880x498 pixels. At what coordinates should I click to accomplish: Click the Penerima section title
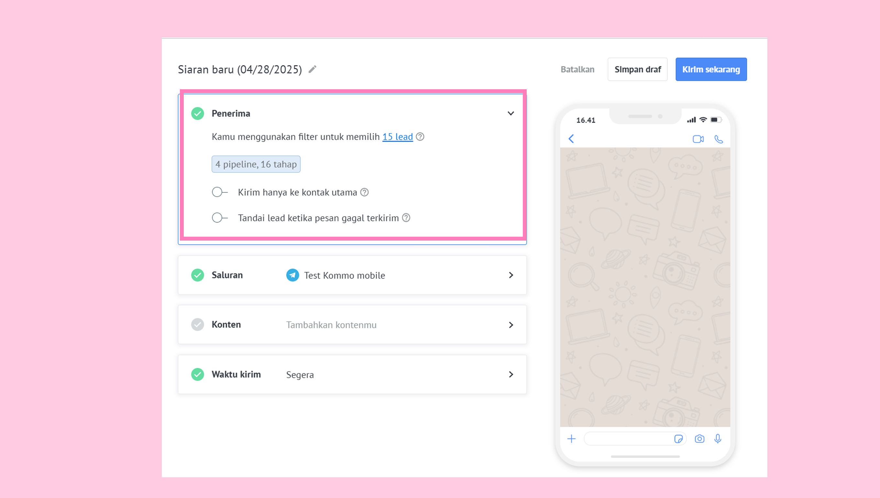(x=231, y=114)
